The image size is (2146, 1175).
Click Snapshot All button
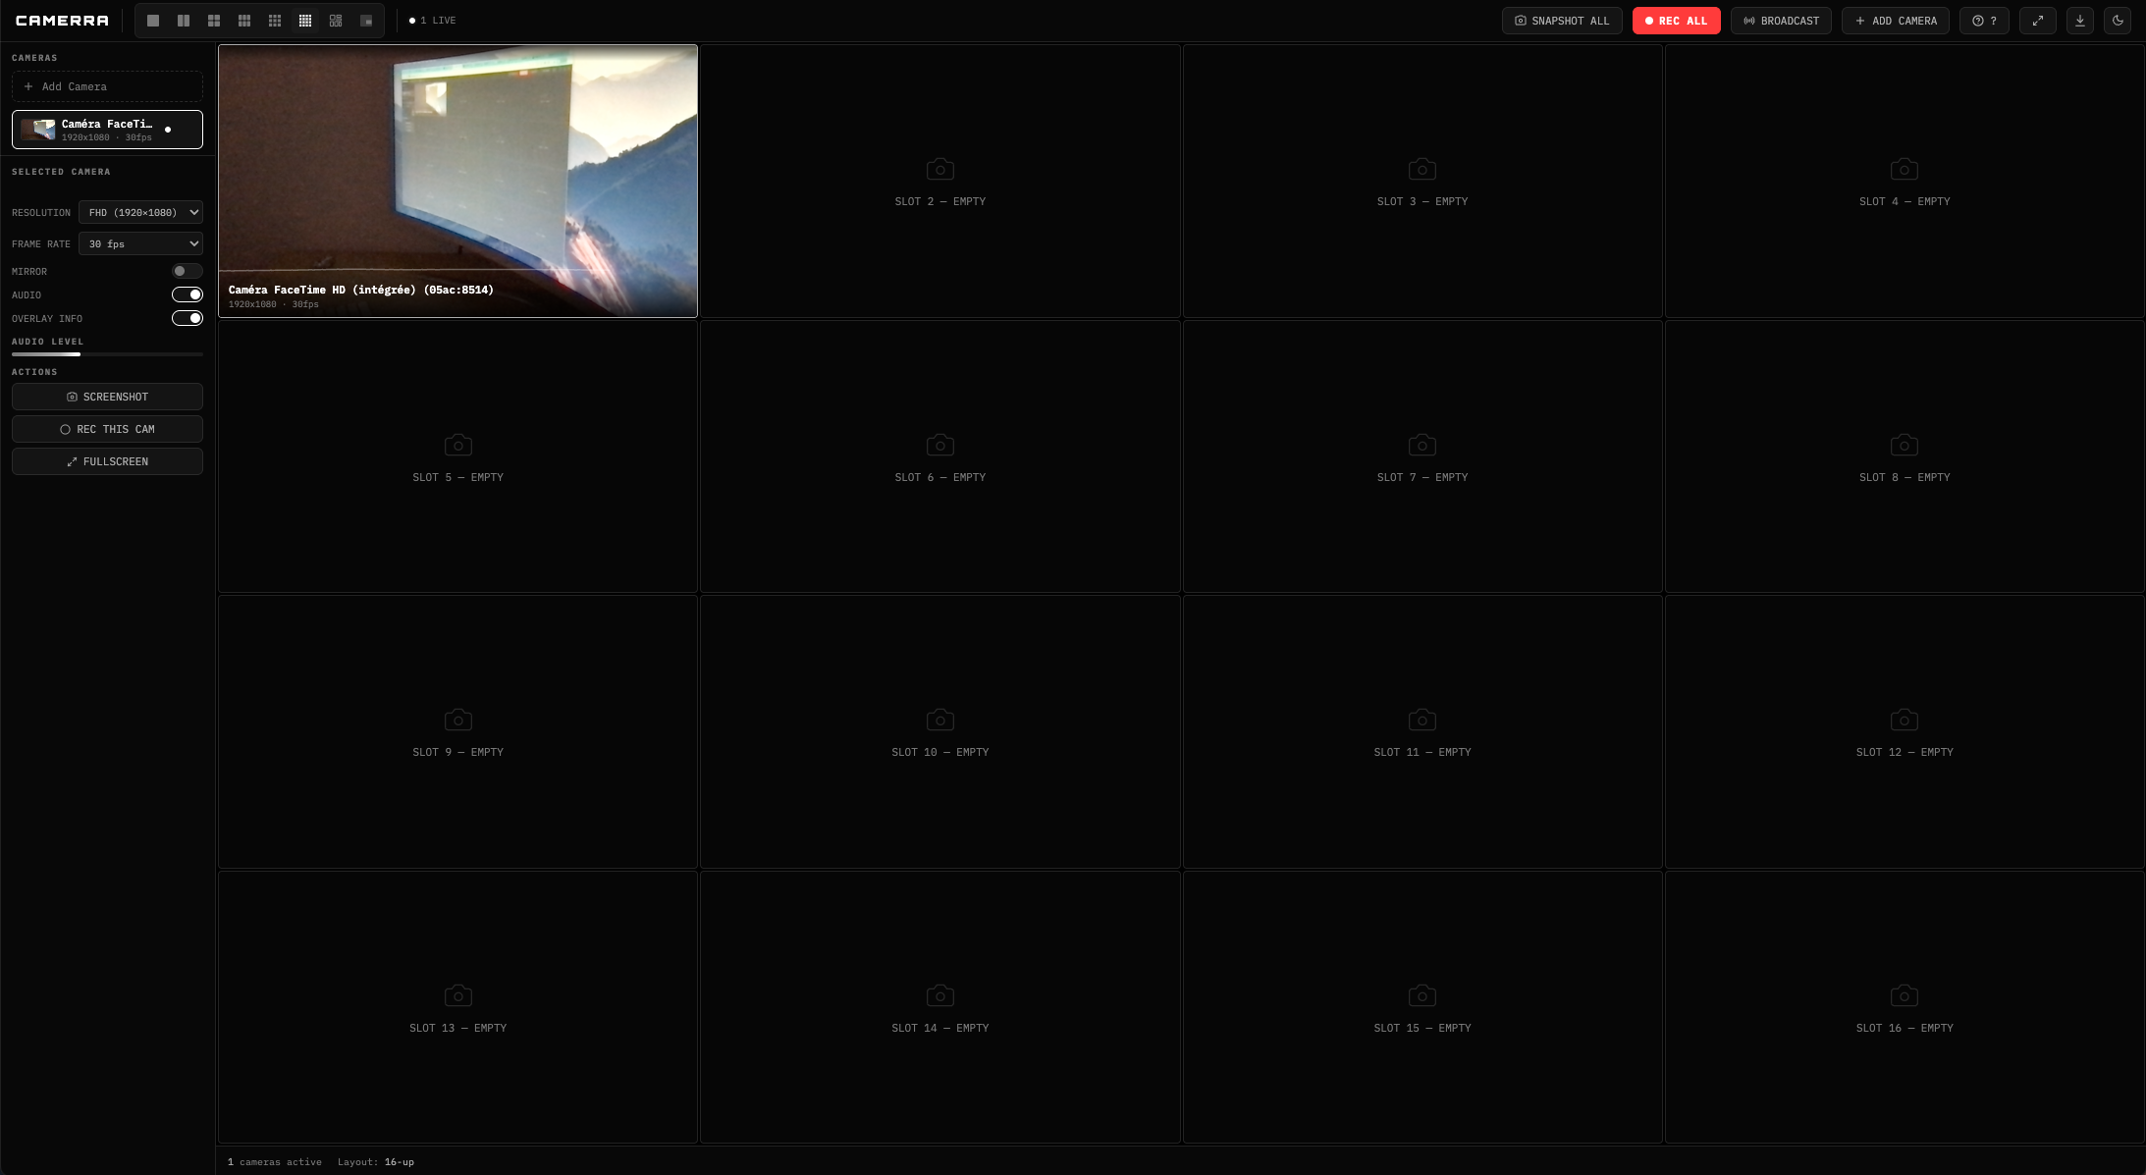[x=1562, y=21]
